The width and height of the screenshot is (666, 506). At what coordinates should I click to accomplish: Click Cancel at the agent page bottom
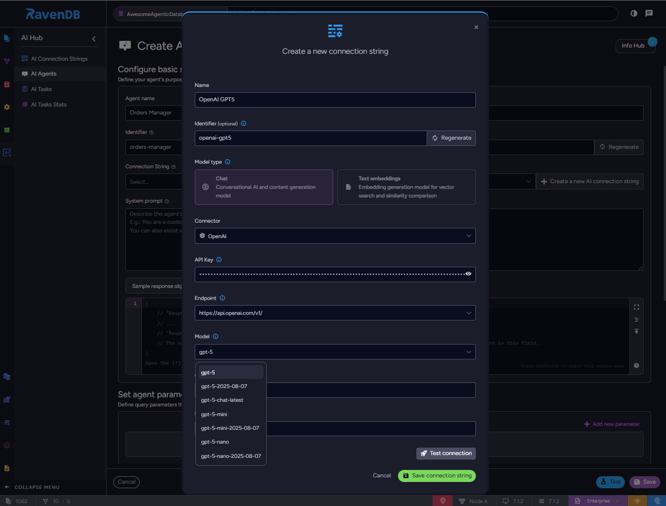[127, 482]
